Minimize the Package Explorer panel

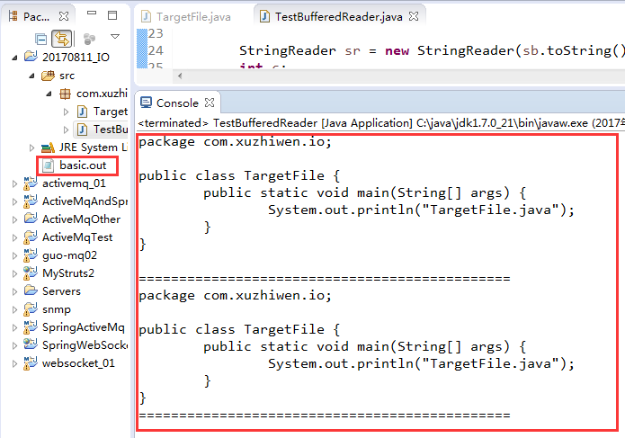(x=92, y=13)
